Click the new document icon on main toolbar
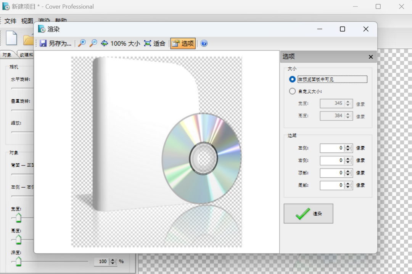Screen dimensions: 412x274 point(11,38)
